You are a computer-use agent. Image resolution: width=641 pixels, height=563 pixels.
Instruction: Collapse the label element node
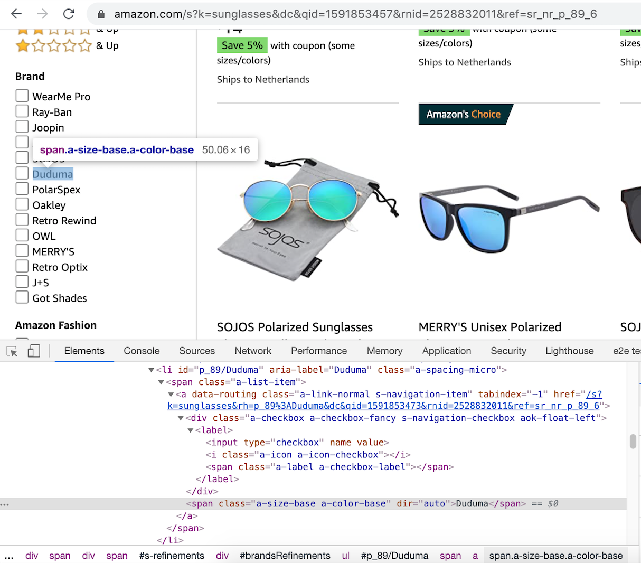point(191,430)
